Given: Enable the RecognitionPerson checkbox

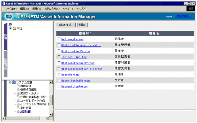Looking at the screenshot, I should point(59,86).
